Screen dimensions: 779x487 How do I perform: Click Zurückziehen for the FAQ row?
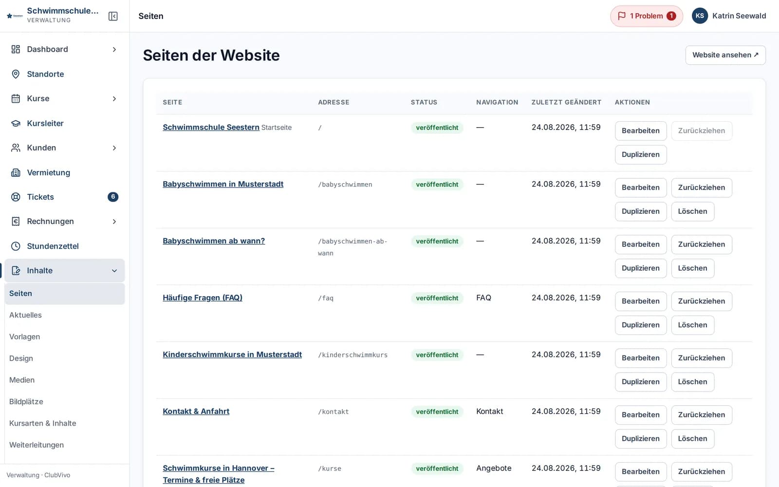coord(702,301)
